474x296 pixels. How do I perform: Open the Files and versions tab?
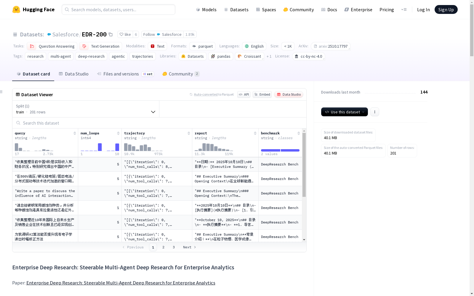[125, 74]
